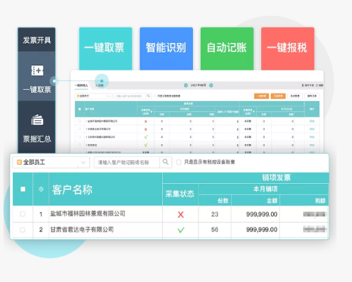Select the 票据汇总 sidebar label
Viewport: 352px width, 282px height.
pyautogui.click(x=37, y=139)
